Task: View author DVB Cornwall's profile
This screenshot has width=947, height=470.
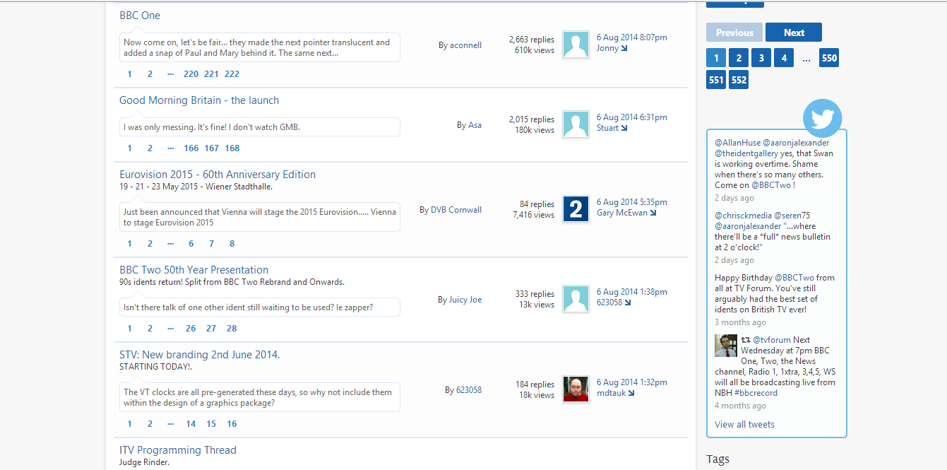Action: click(x=456, y=210)
